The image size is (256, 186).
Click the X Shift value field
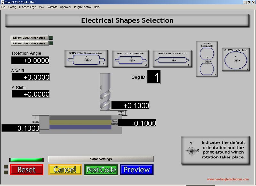tap(30, 77)
